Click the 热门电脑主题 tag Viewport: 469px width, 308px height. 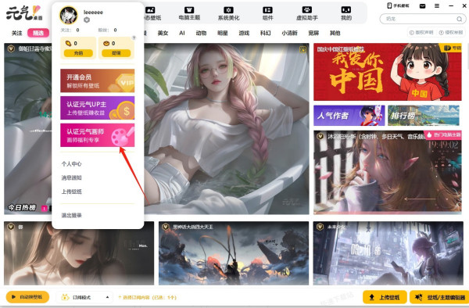[x=442, y=135]
